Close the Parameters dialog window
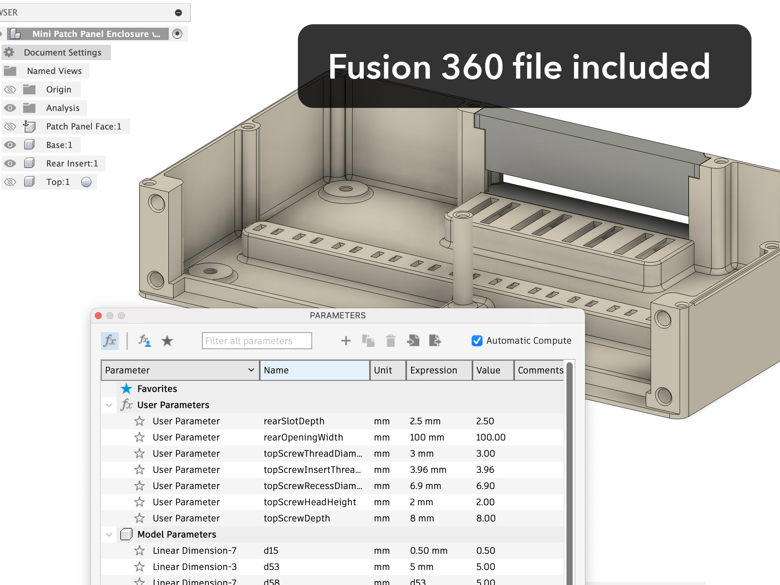Screen dimensions: 780x585 coord(98,316)
